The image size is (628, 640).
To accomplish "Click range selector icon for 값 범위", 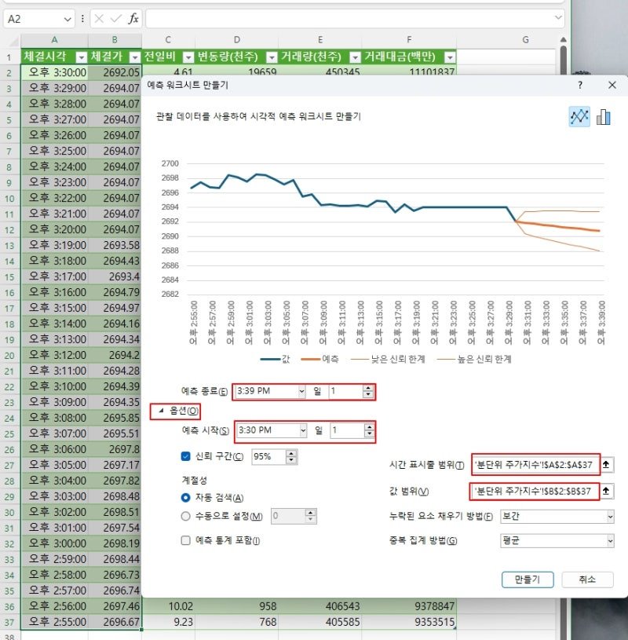I will pyautogui.click(x=606, y=491).
